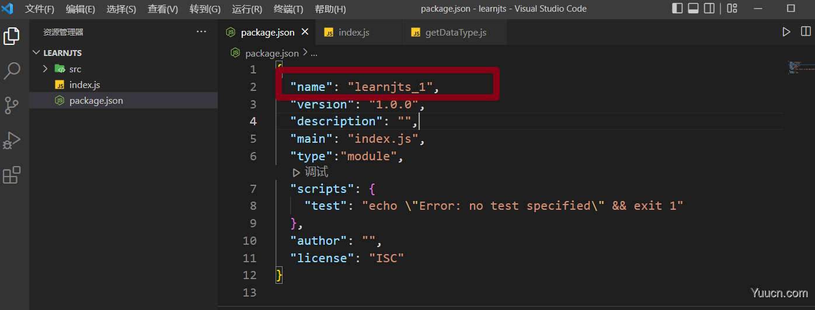The height and width of the screenshot is (310, 815).
Task: Click the breadcrumb ellipsis after package.json
Action: click(314, 53)
